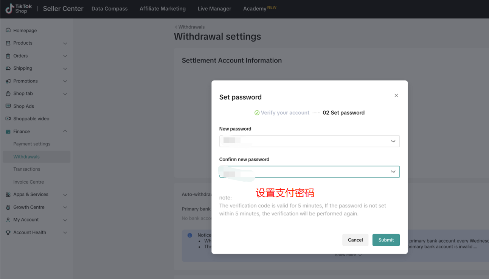Click the Account Health trophy icon
The height and width of the screenshot is (279, 489).
(8, 232)
